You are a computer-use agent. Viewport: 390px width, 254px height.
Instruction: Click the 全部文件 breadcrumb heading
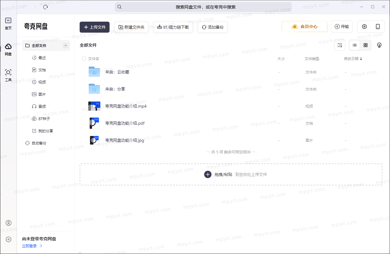[x=88, y=45]
